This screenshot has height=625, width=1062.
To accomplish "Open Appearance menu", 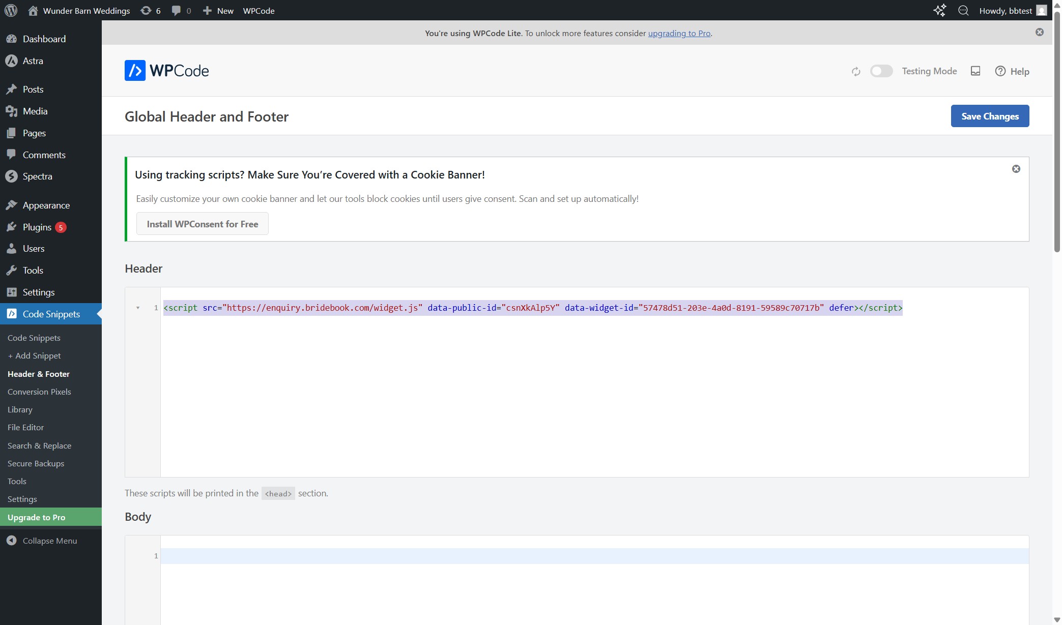I will click(51, 205).
